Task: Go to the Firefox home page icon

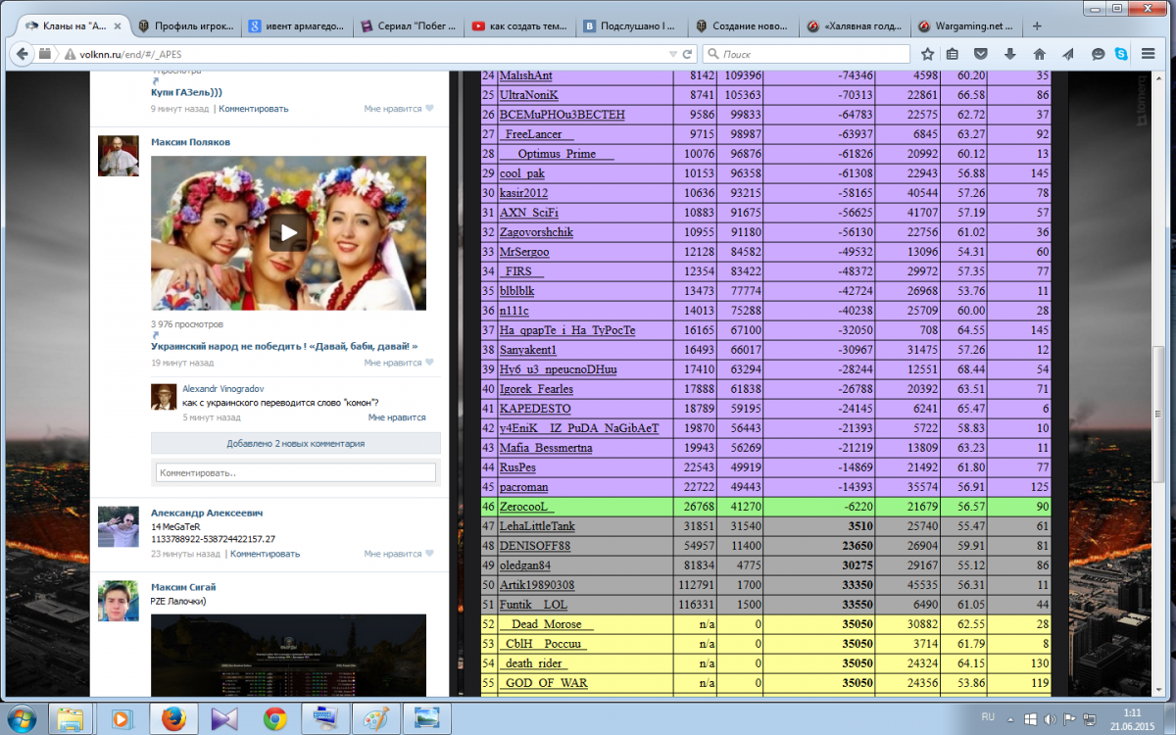Action: [x=1039, y=54]
